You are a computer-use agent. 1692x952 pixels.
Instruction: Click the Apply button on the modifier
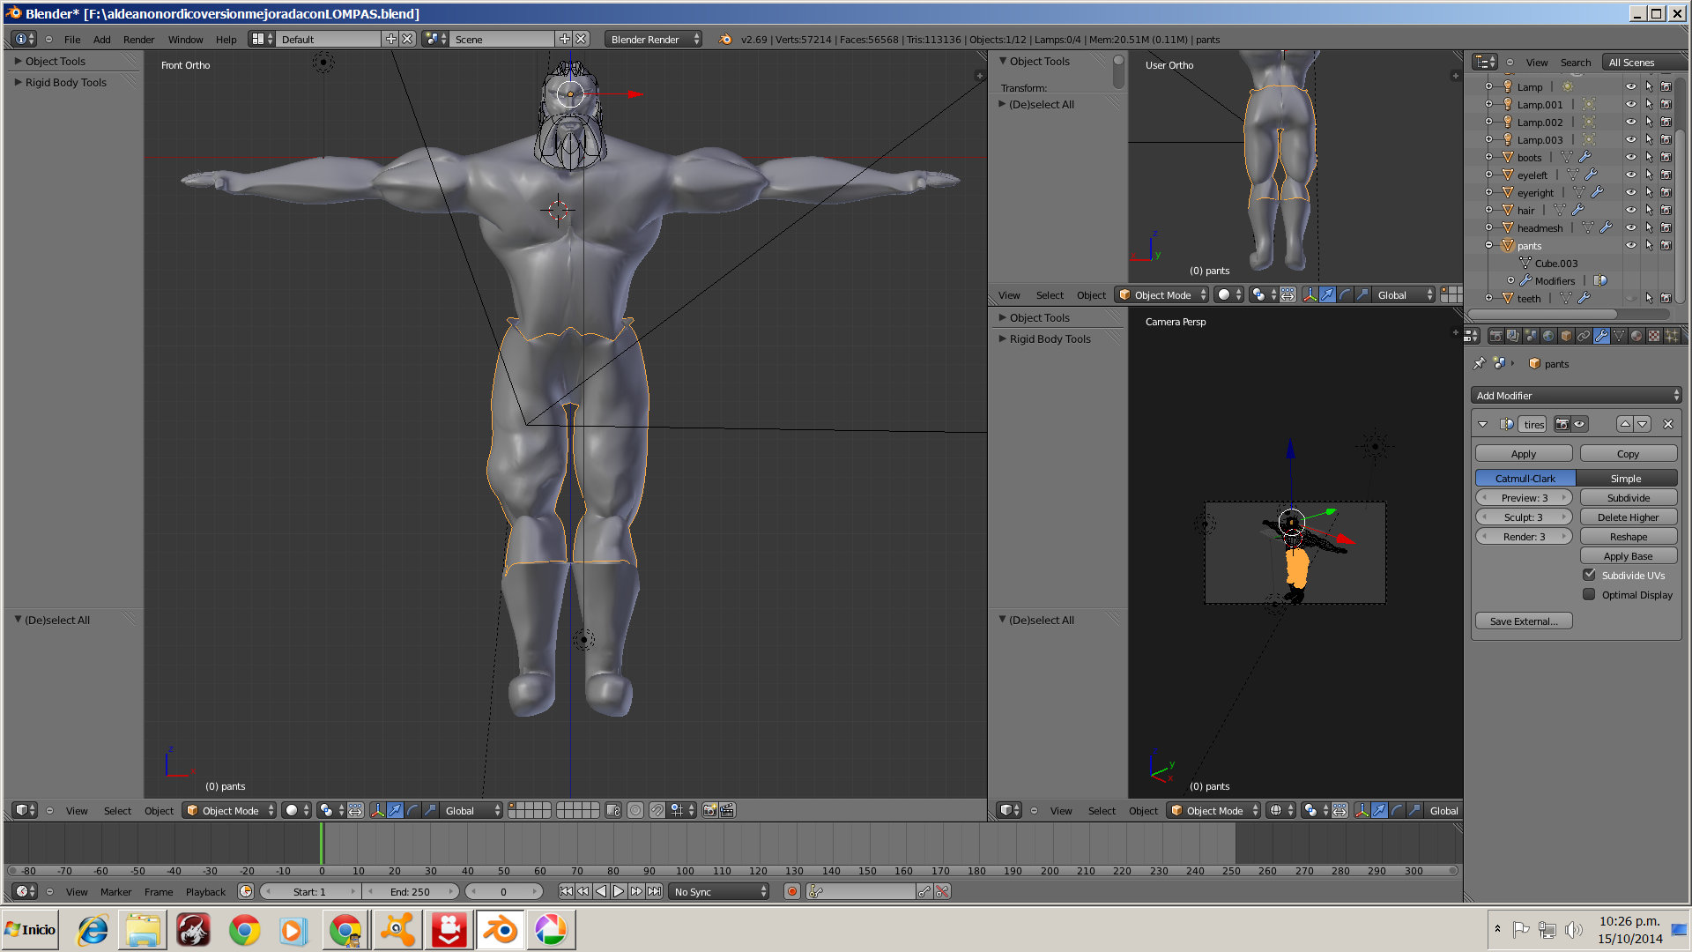pos(1523,454)
